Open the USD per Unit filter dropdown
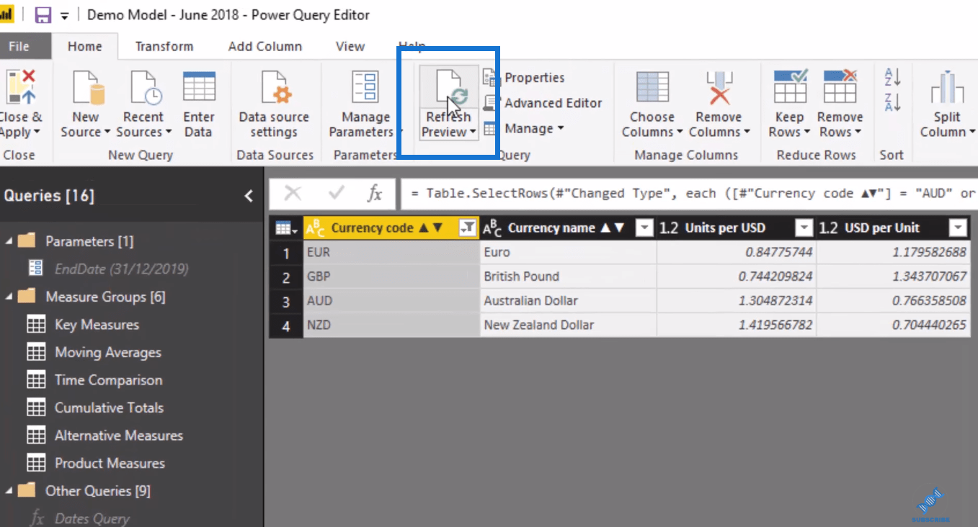The image size is (978, 527). click(958, 228)
